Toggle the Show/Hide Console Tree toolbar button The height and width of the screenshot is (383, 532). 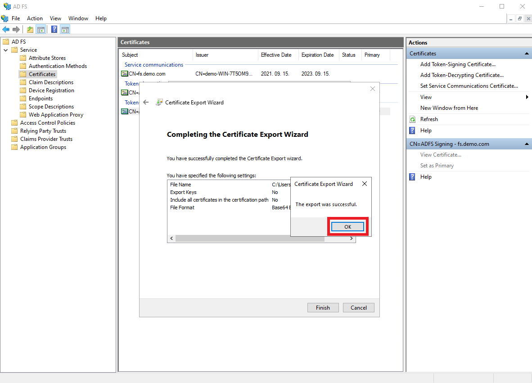[x=41, y=30]
